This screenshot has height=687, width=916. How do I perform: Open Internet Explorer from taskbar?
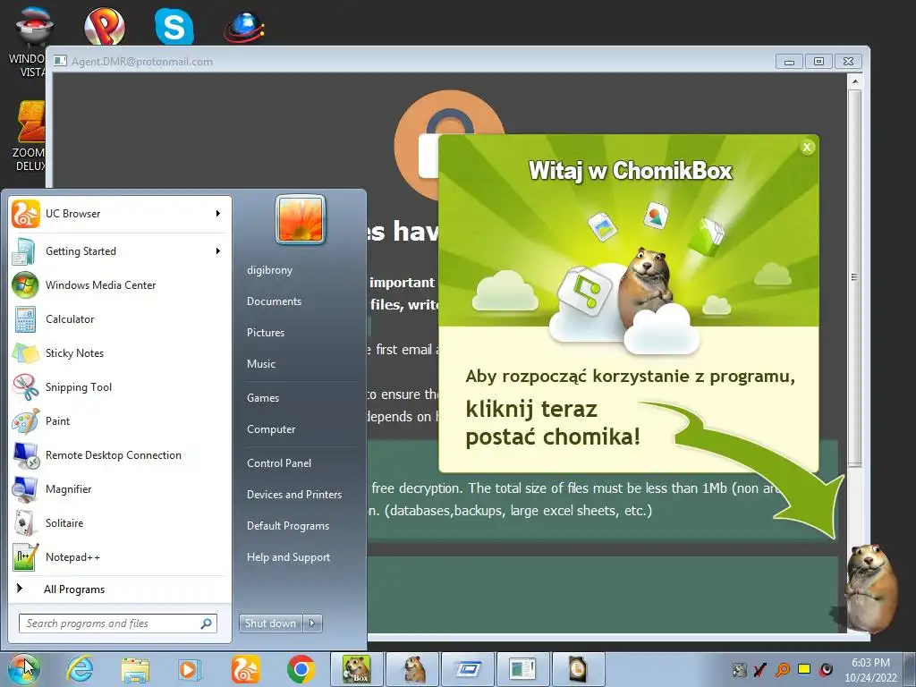click(79, 669)
